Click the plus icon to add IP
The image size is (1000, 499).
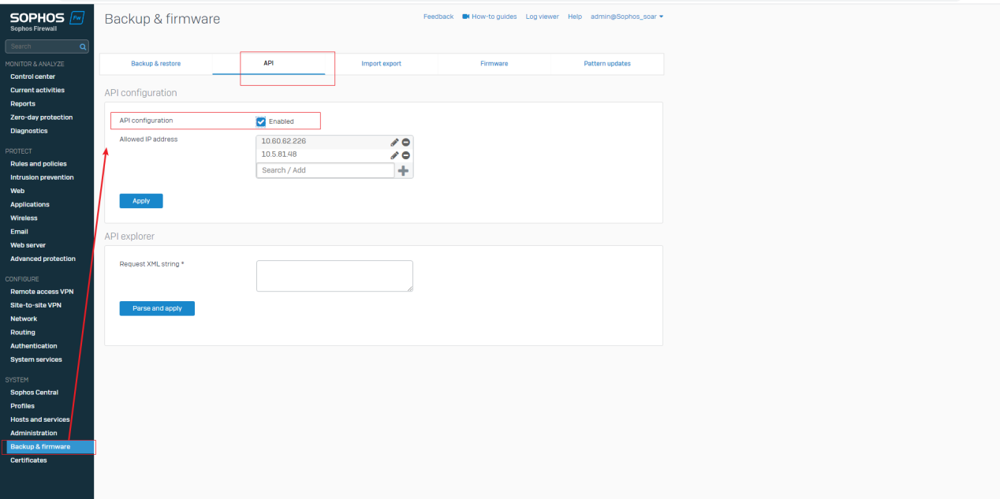403,170
